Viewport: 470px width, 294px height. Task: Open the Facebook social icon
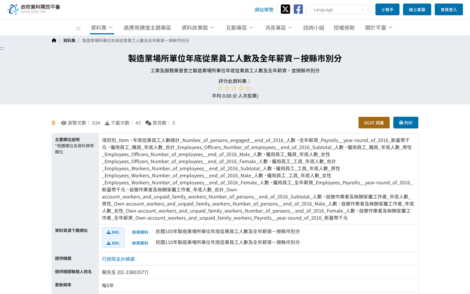[x=298, y=9]
